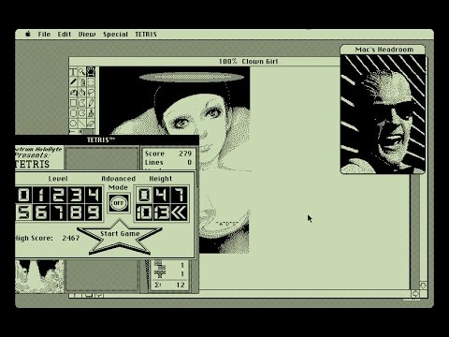The height and width of the screenshot is (337, 449).
Task: Toggle the Advanced Mode OFF switch
Action: 118,203
